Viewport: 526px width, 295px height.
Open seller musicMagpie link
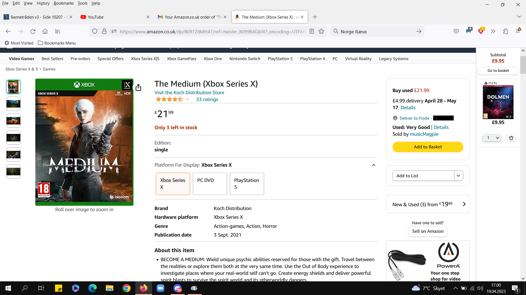[424, 134]
